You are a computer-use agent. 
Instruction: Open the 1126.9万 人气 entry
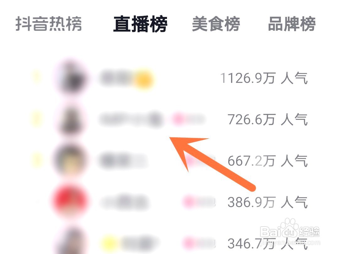[x=264, y=78]
